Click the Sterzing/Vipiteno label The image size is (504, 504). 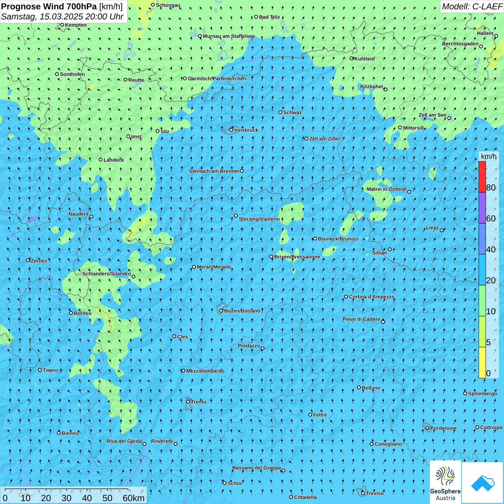coord(259,219)
